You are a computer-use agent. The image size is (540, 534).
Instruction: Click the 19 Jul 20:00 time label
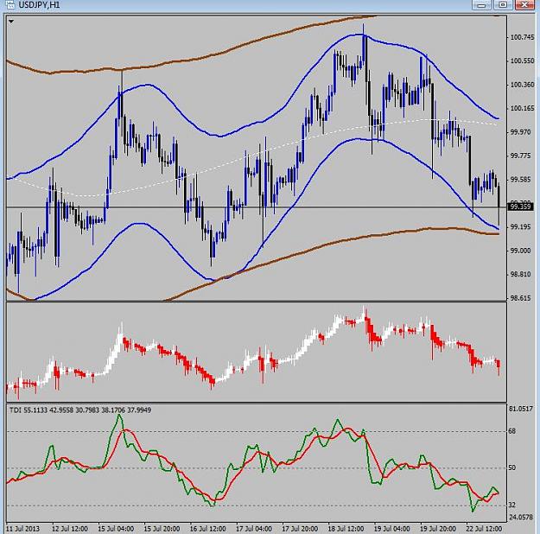(438, 529)
